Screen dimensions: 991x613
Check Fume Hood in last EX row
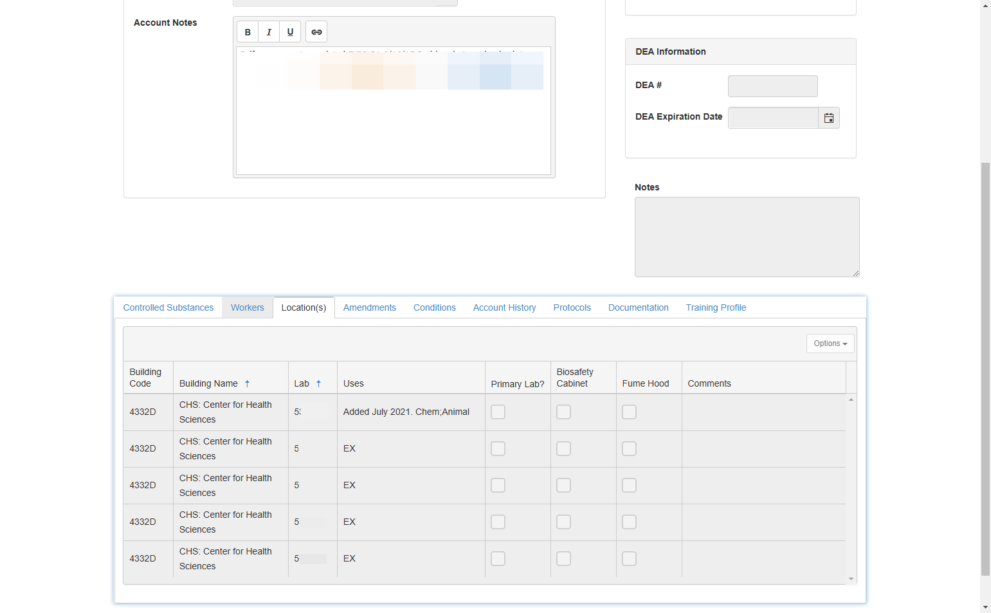pos(629,558)
